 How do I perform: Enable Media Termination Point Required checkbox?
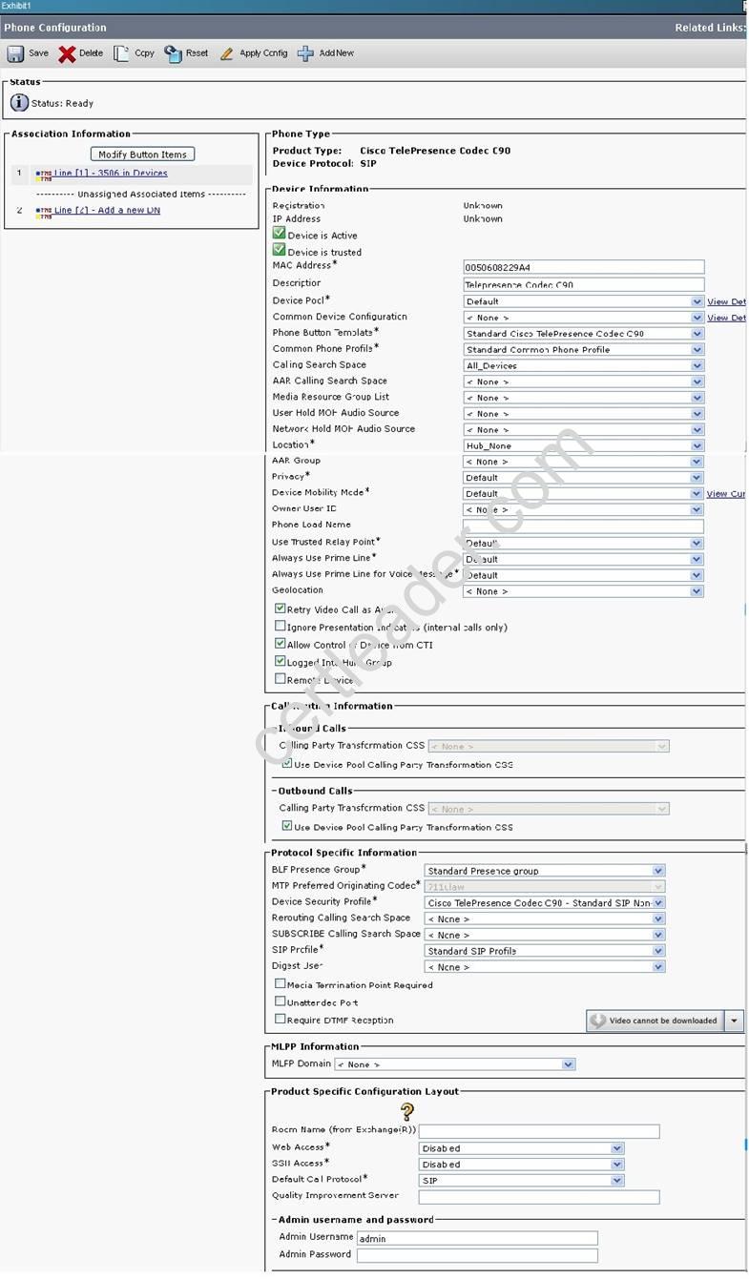(x=280, y=983)
